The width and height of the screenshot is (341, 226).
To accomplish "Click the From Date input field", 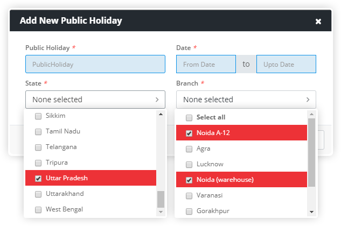I will click(206, 64).
